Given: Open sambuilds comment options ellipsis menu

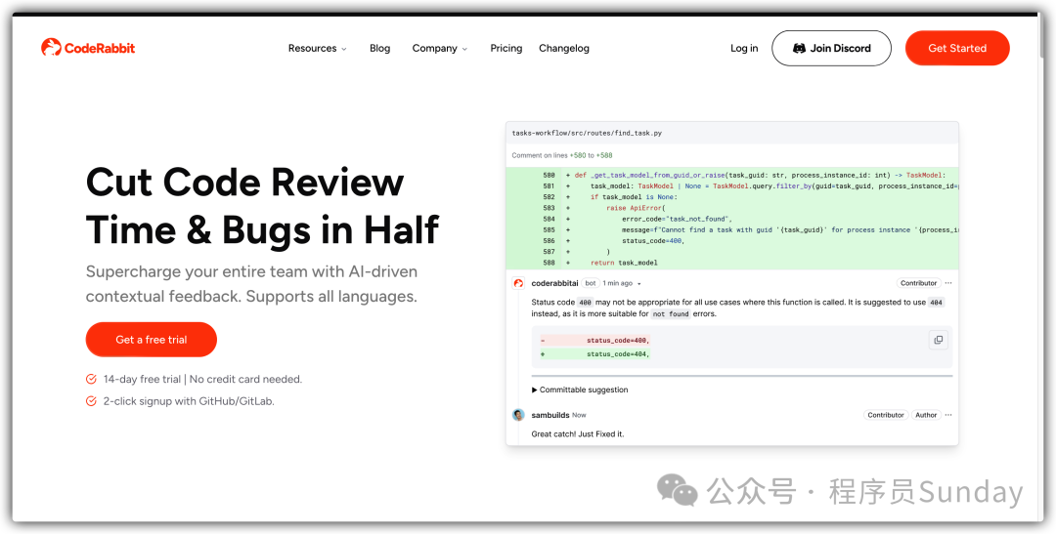Looking at the screenshot, I should pyautogui.click(x=948, y=415).
